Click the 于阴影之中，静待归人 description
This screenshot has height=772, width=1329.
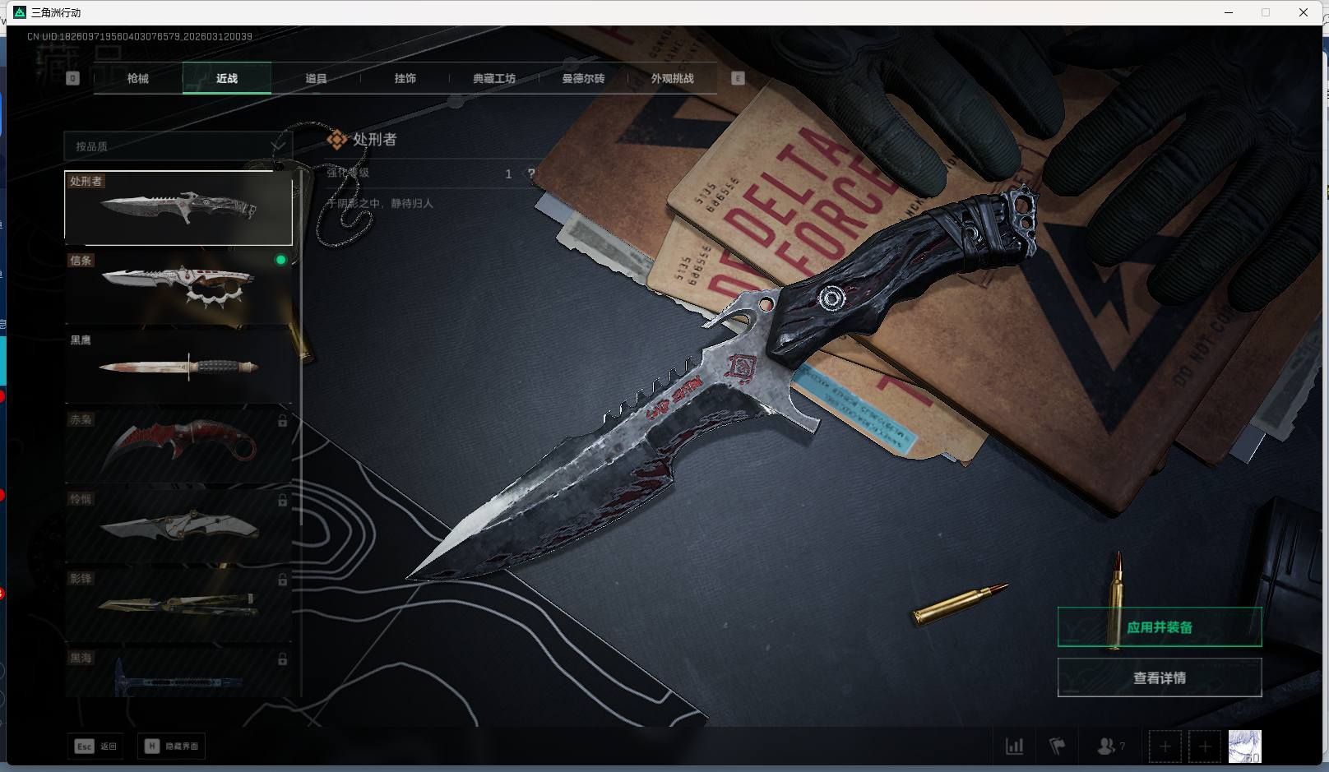point(380,203)
